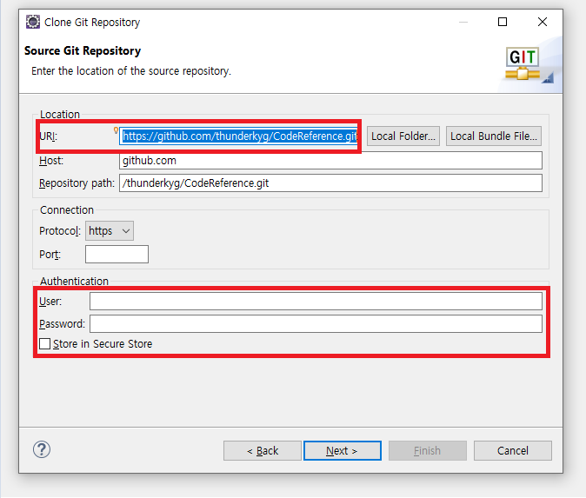Click the empty Port field
Image resolution: width=586 pixels, height=498 pixels.
(117, 254)
